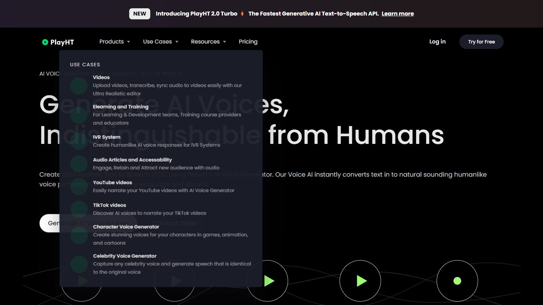Play the fourth voice sample

point(360,281)
